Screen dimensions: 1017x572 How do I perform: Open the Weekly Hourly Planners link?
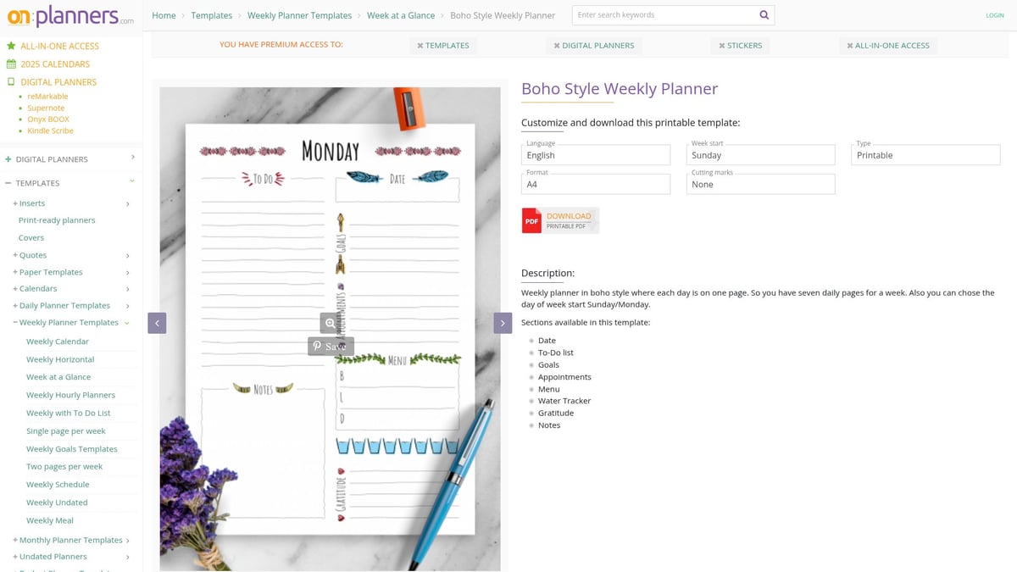(x=70, y=395)
